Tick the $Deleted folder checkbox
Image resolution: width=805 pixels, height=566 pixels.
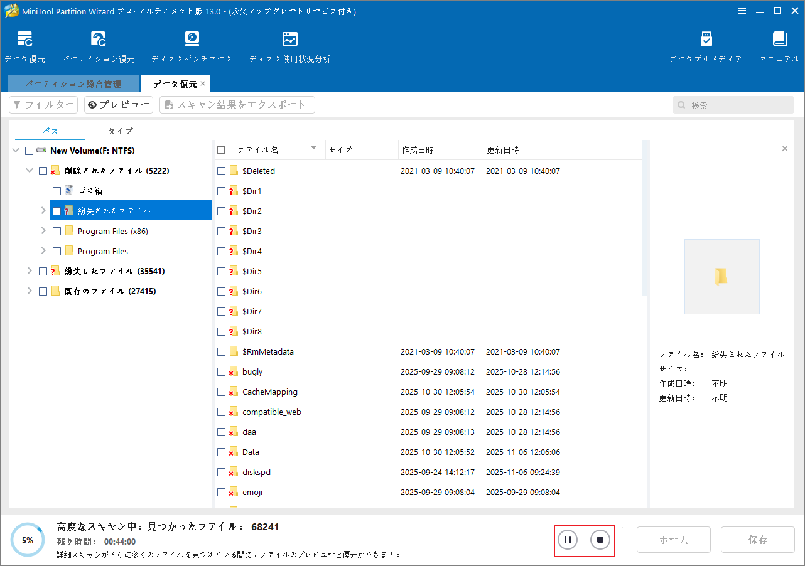click(x=221, y=170)
